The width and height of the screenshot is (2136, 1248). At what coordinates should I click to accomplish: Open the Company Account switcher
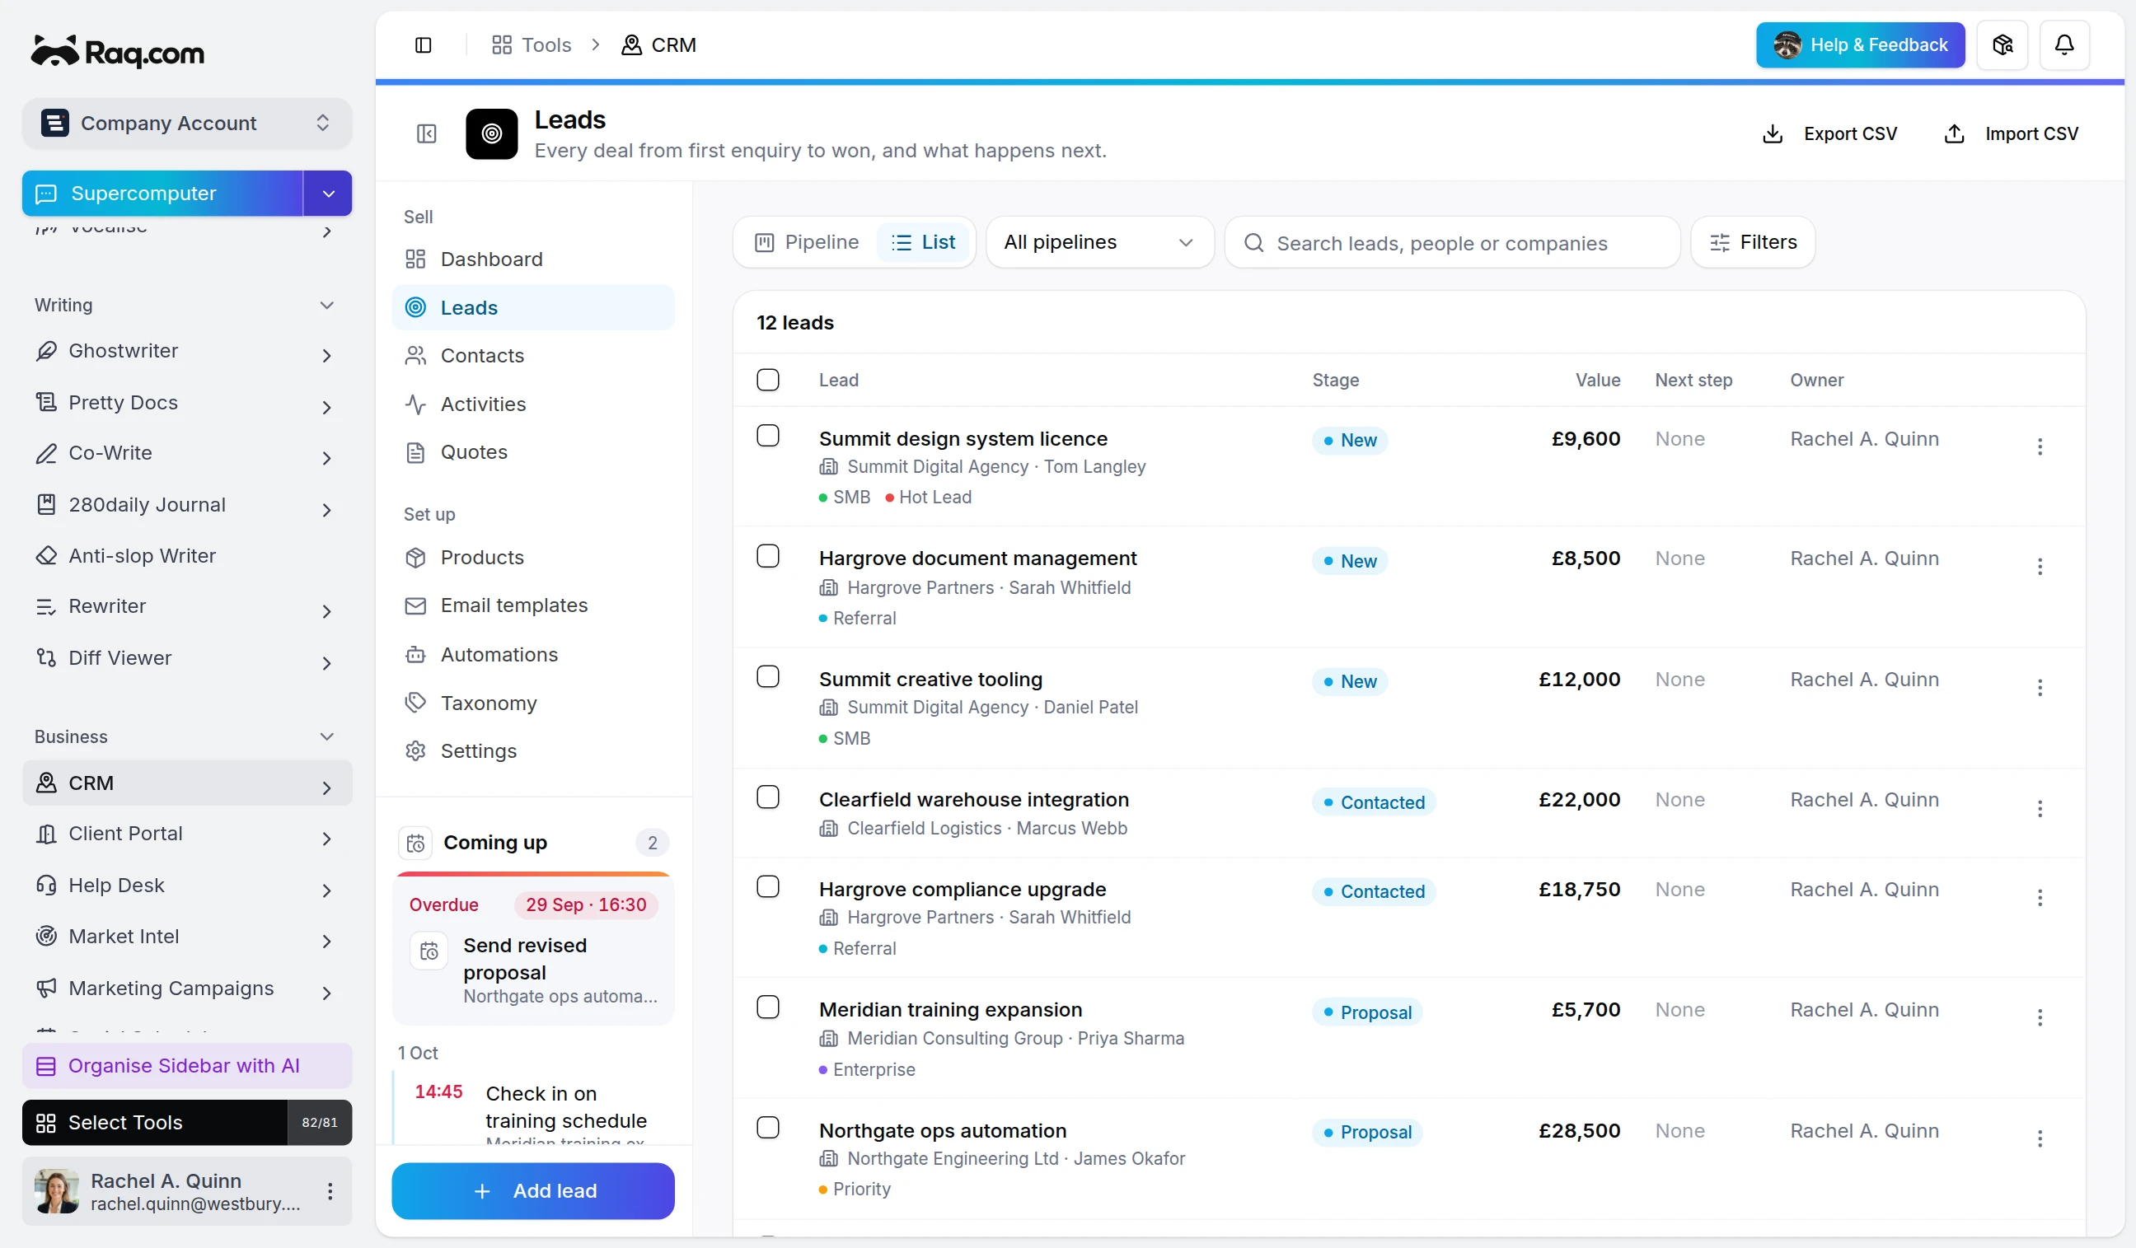[186, 124]
